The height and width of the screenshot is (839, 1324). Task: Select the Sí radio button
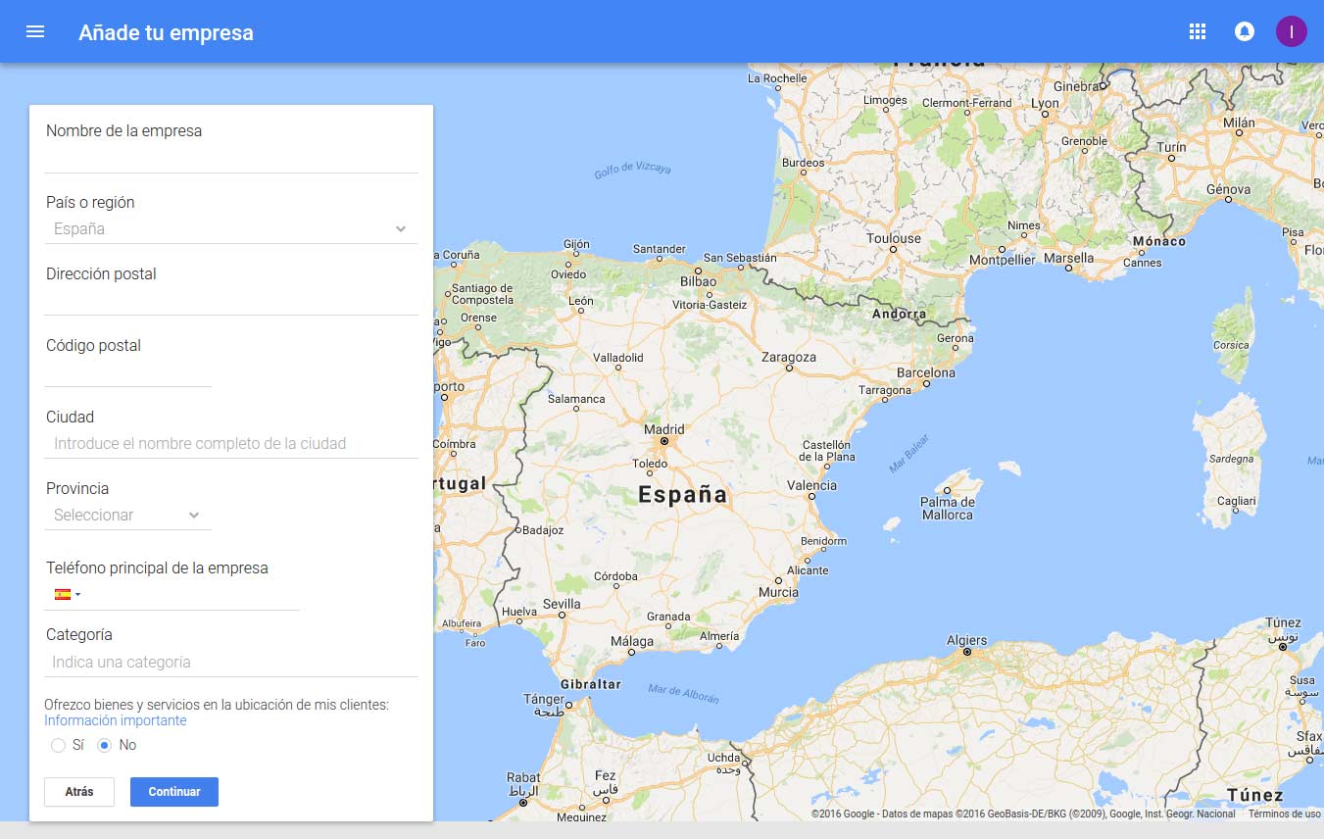click(x=58, y=745)
